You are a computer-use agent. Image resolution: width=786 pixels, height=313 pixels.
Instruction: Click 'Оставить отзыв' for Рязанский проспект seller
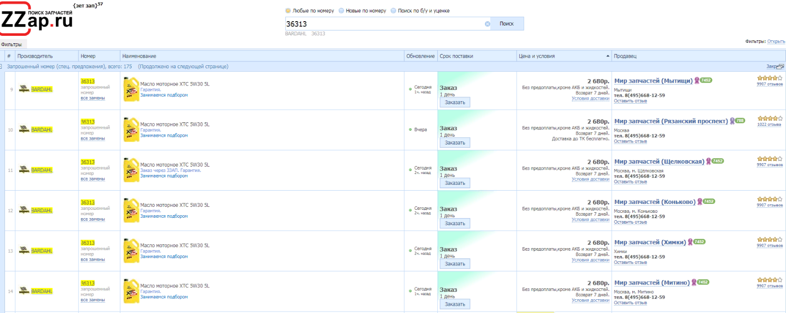630,142
